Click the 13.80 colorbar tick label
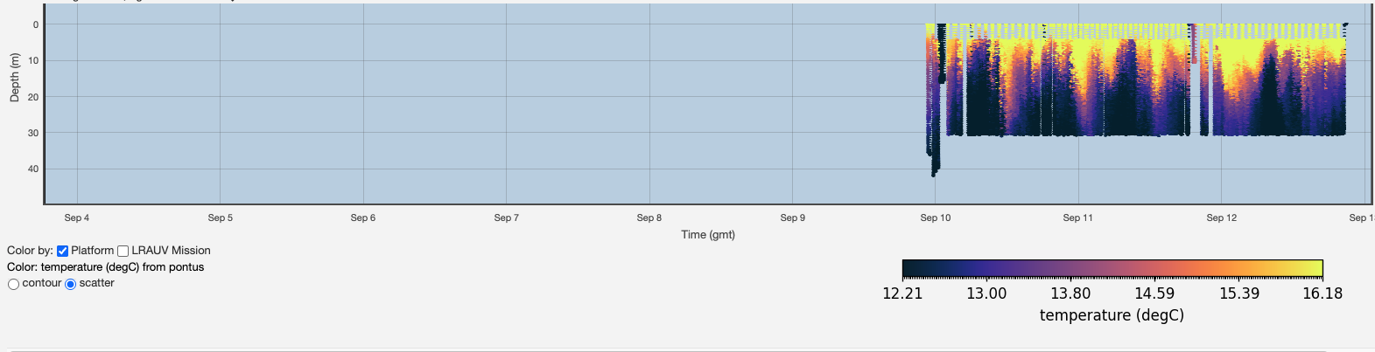This screenshot has height=352, width=1375. click(1070, 293)
